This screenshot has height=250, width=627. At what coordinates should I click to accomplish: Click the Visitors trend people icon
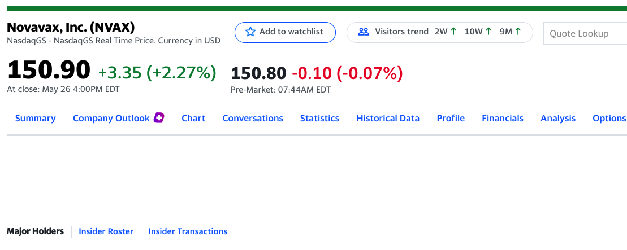pos(364,32)
